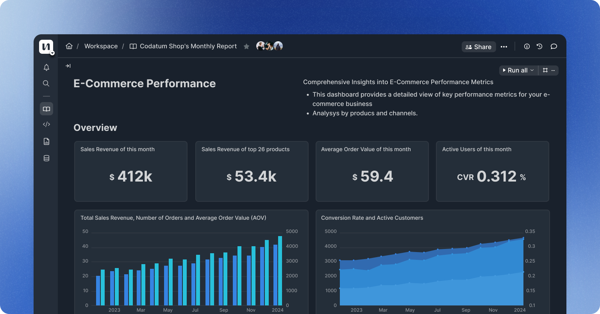Go to home via breadcrumb icon
600x314 pixels.
pos(69,46)
